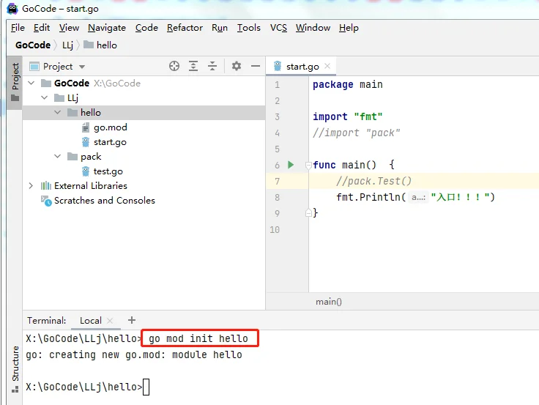Select the start.go editor tab
This screenshot has width=539, height=405.
coord(301,66)
